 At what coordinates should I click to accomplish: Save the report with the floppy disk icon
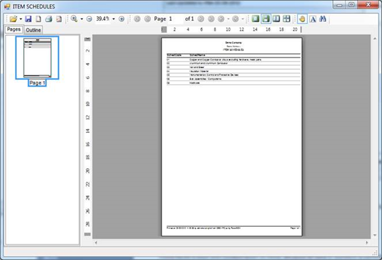[x=28, y=19]
